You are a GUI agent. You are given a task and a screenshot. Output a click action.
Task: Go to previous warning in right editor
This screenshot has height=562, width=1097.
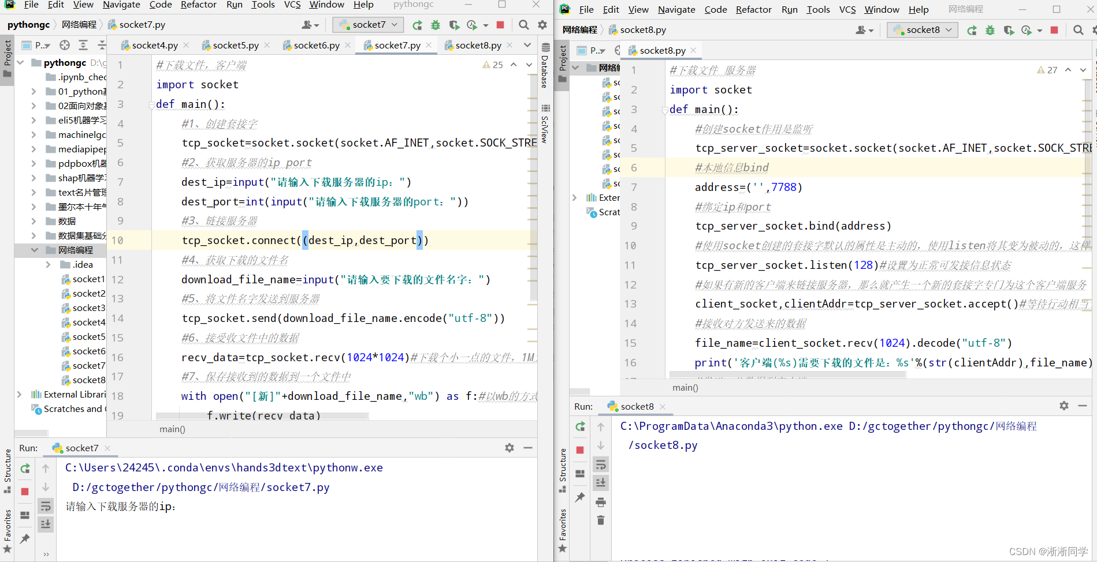1068,70
